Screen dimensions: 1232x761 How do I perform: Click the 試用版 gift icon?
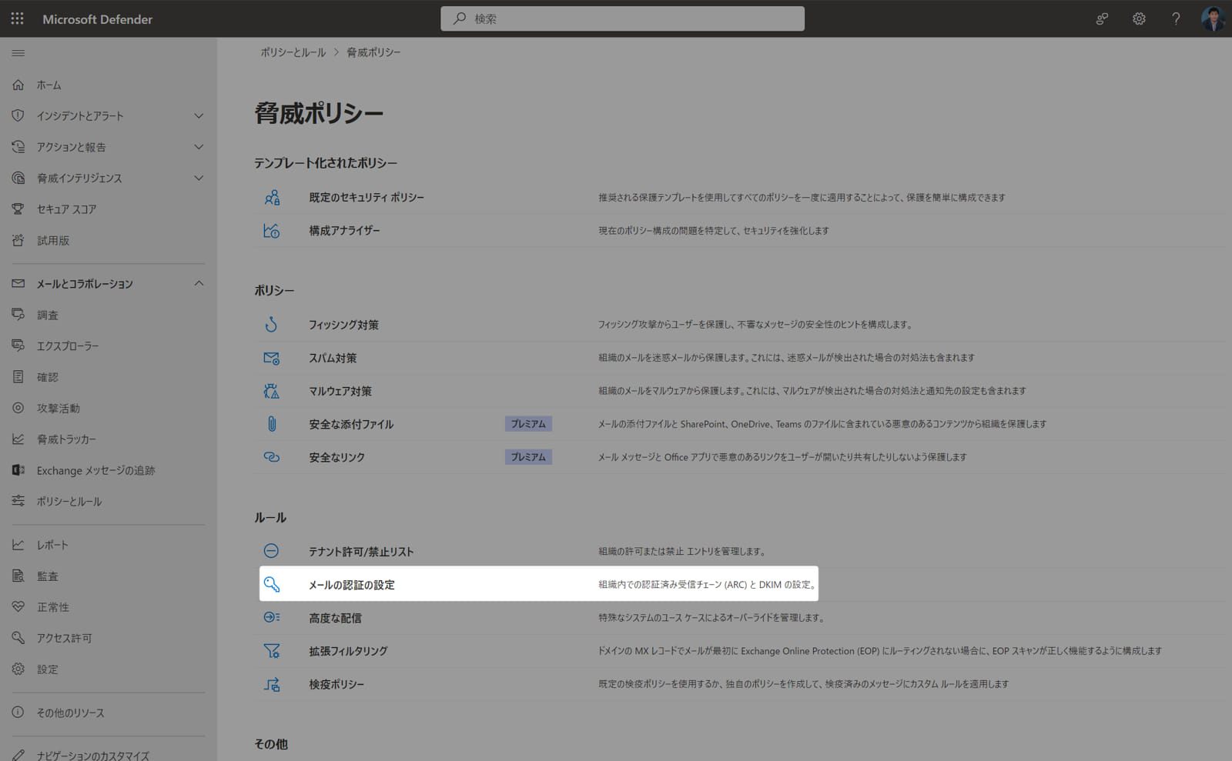[18, 240]
